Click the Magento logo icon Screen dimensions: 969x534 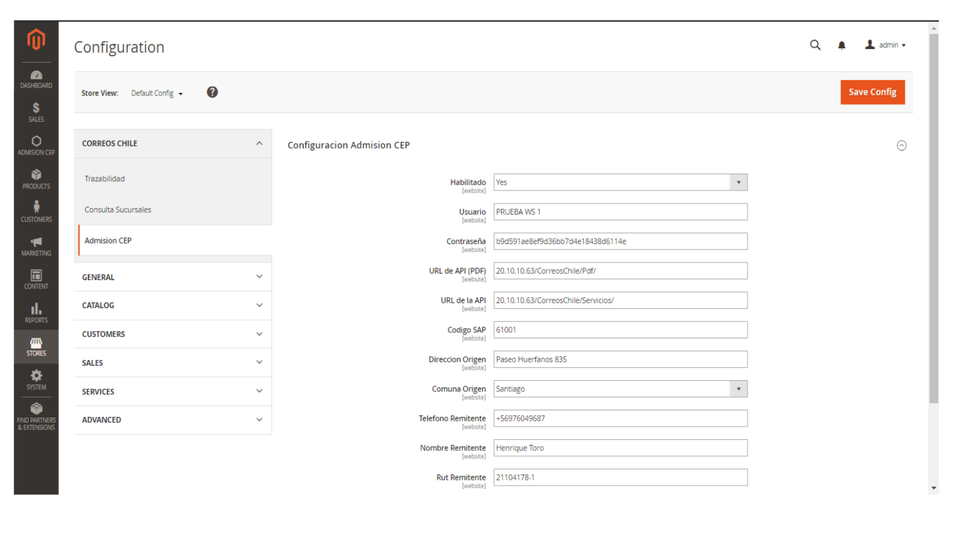[x=36, y=40]
